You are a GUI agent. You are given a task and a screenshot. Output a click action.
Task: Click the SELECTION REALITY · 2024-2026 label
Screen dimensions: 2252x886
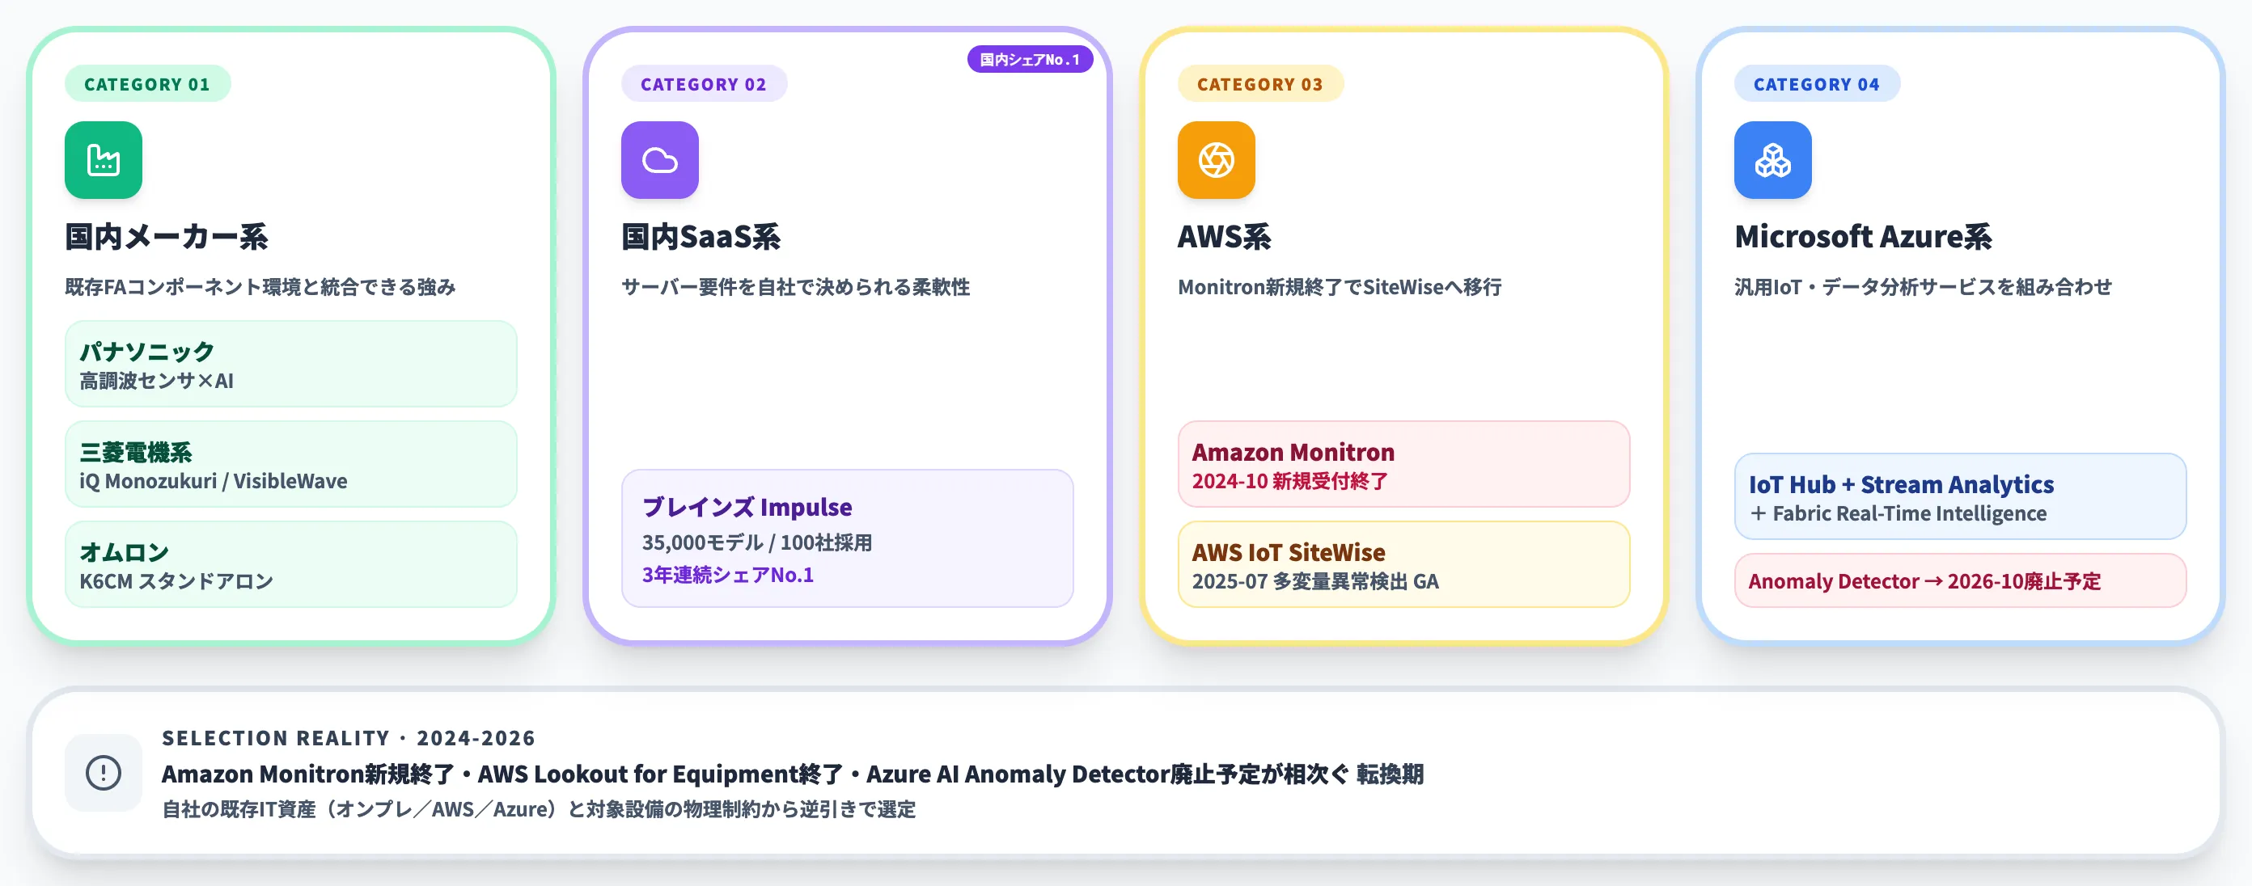[349, 738]
